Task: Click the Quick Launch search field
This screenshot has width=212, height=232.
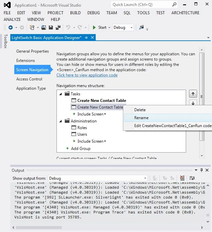Action: [x=142, y=5]
